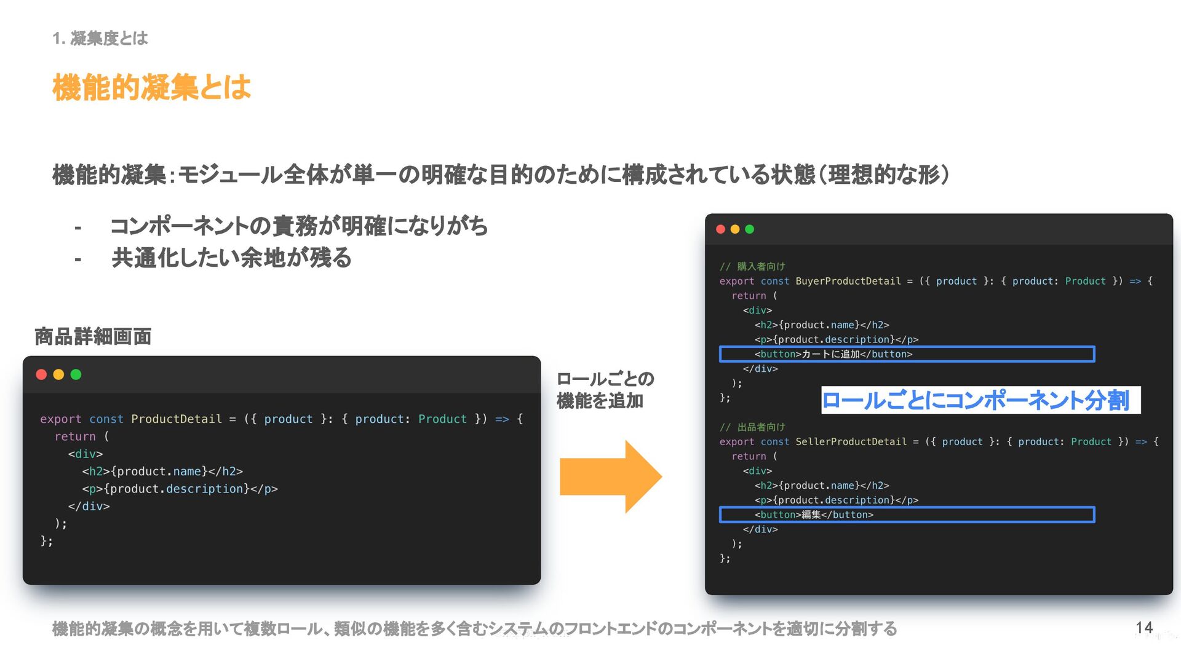Click page number 14
This screenshot has width=1181, height=664.
click(1143, 628)
